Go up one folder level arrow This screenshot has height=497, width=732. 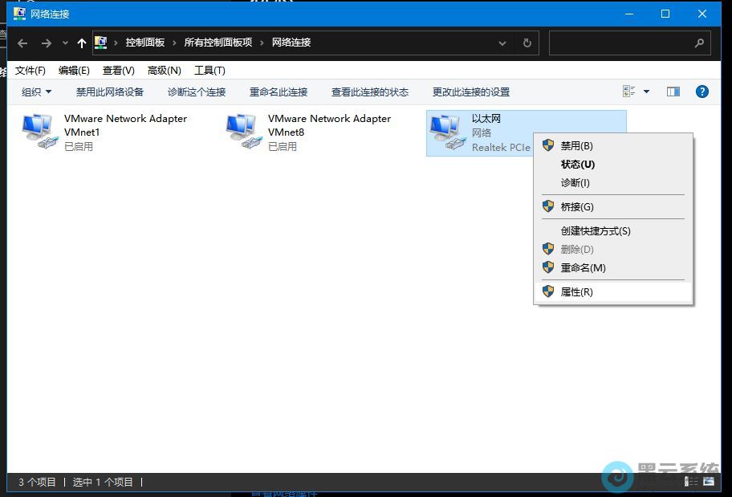click(81, 43)
